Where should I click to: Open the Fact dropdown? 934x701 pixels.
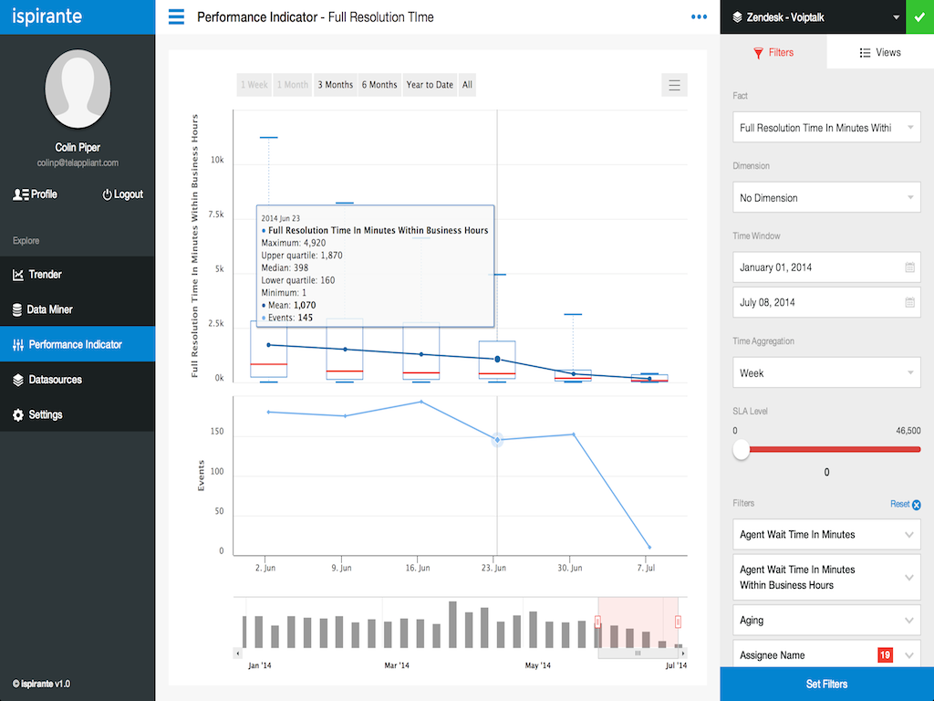[826, 128]
